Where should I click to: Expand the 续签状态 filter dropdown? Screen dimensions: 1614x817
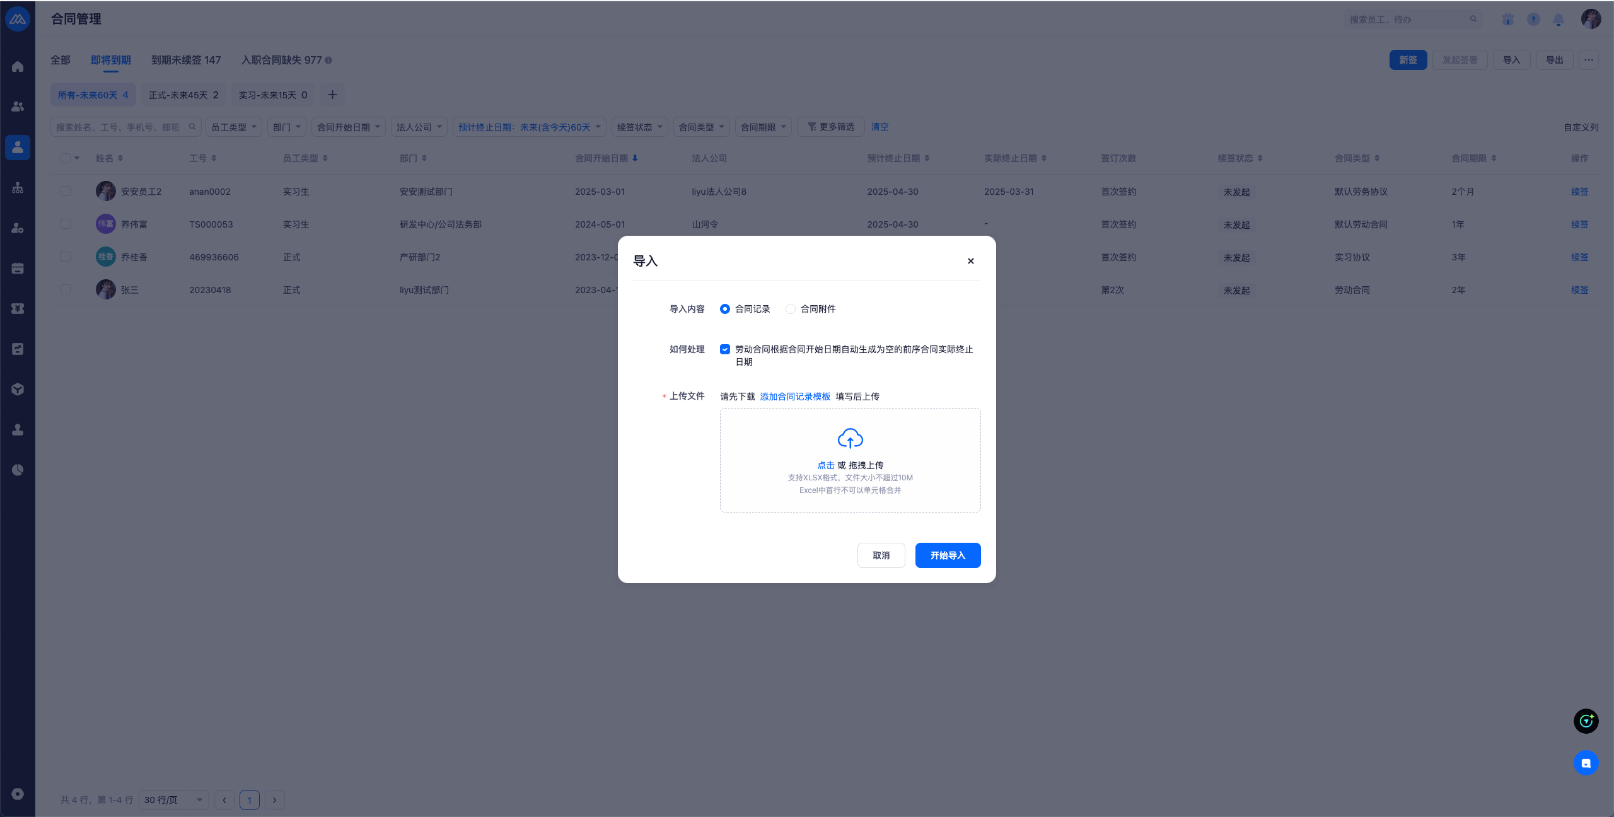coord(639,127)
